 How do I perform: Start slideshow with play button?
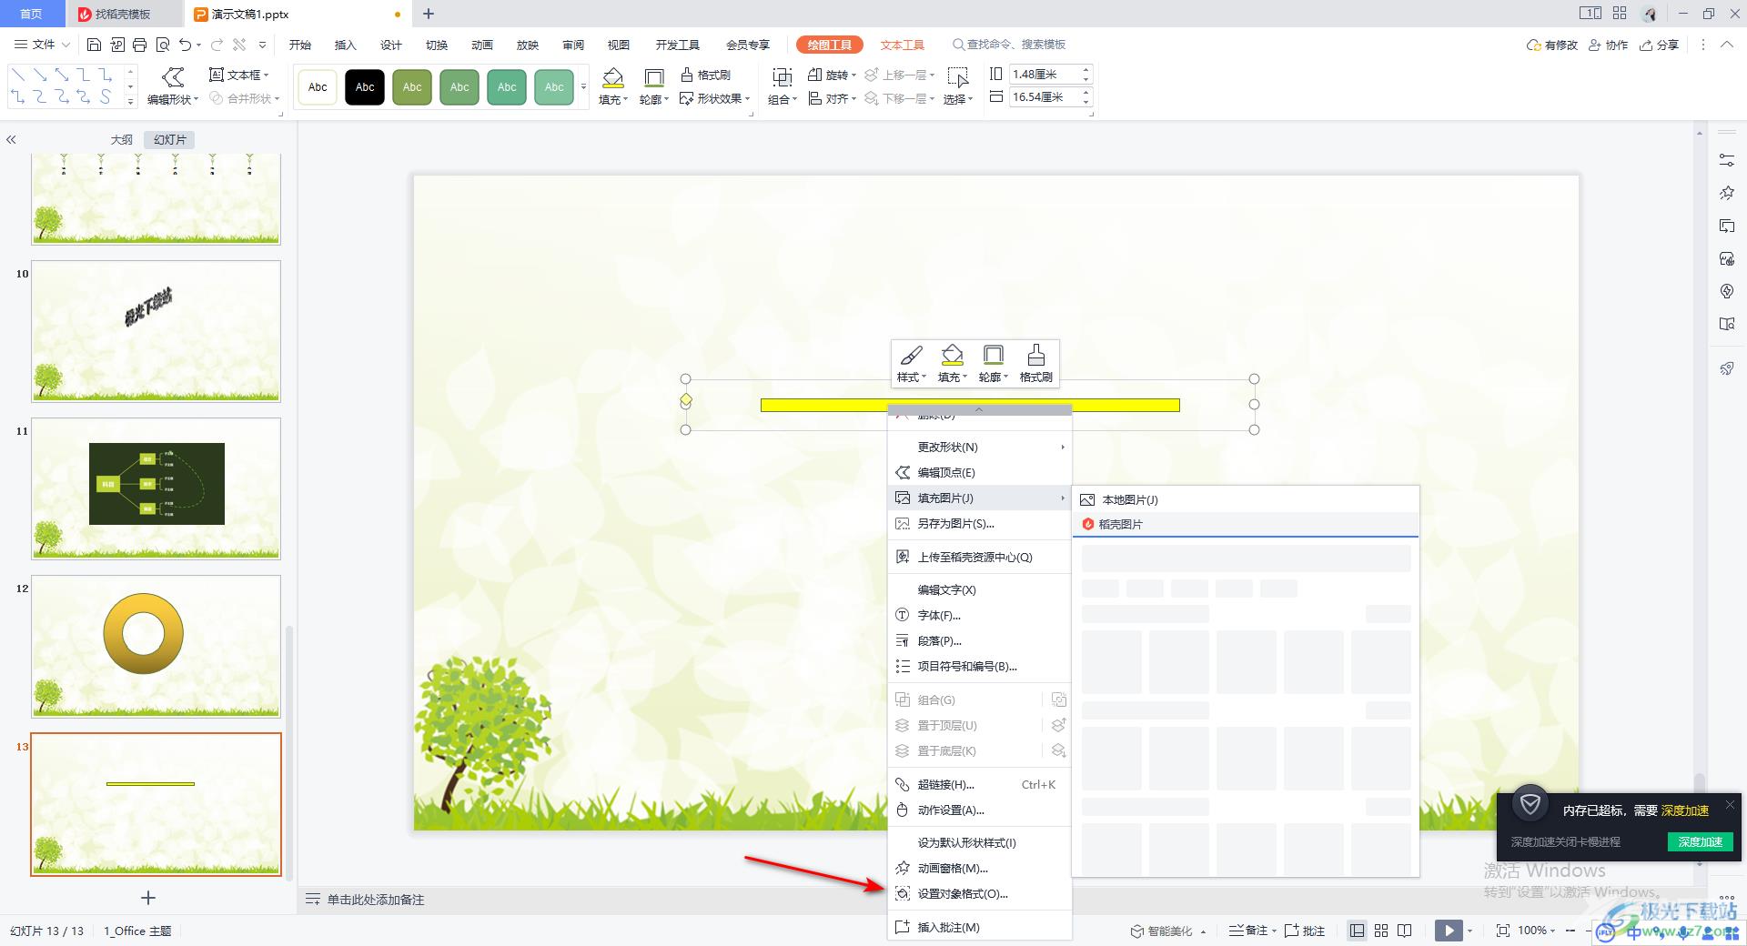coord(1449,931)
